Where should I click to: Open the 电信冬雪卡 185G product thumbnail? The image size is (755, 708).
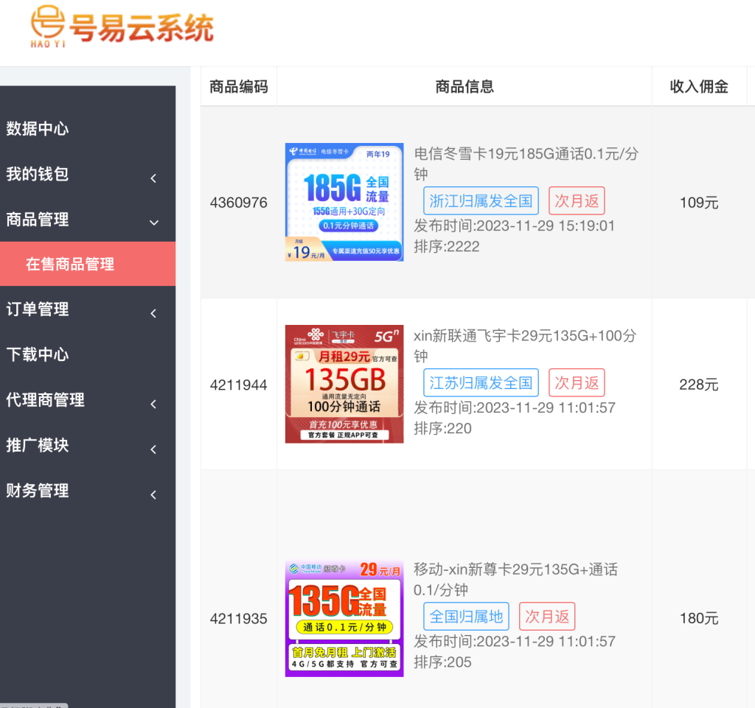[344, 202]
